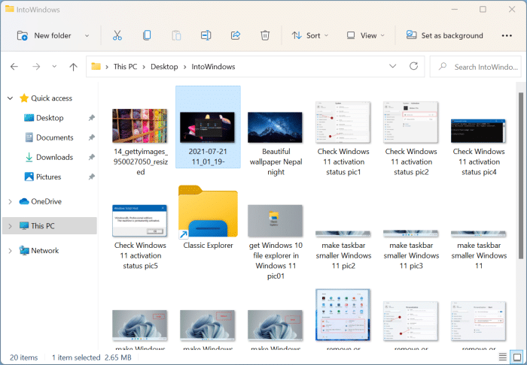Viewport: 527px width, 365px height.
Task: Click This PC in breadcrumb path
Action: tap(125, 67)
